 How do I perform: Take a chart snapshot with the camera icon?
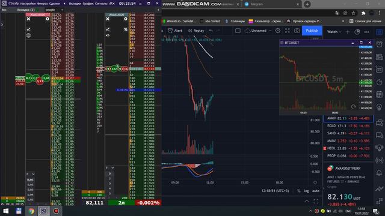[297, 31]
